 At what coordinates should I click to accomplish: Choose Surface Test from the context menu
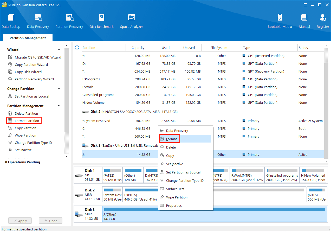(x=185, y=189)
